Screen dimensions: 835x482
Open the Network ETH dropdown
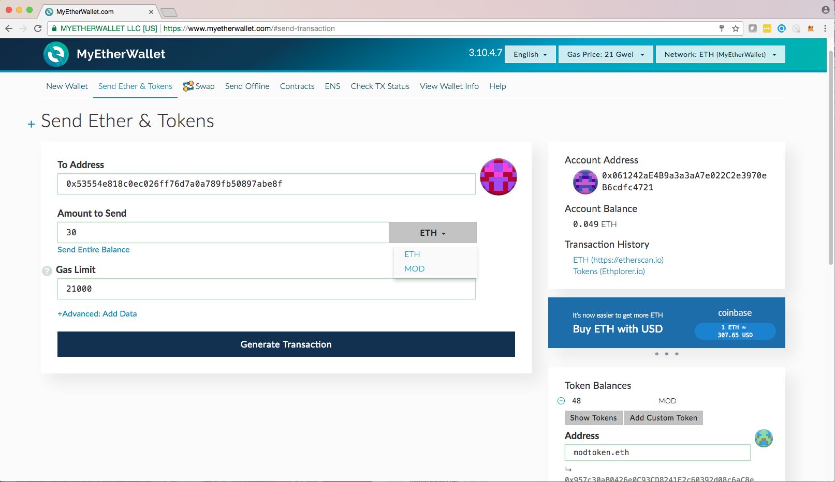(x=720, y=54)
